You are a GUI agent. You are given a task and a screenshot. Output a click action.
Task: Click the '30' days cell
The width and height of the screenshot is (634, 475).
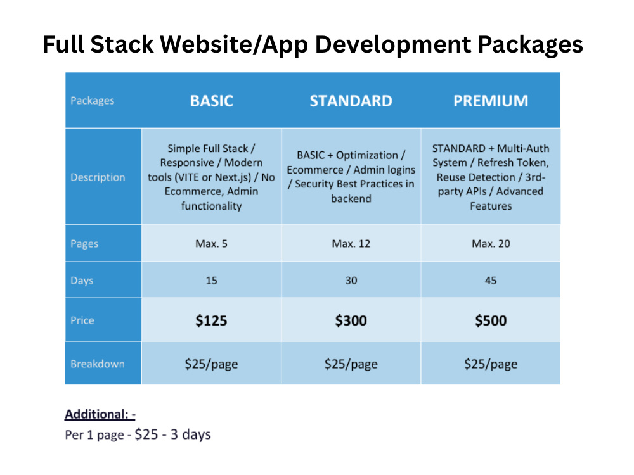(351, 280)
